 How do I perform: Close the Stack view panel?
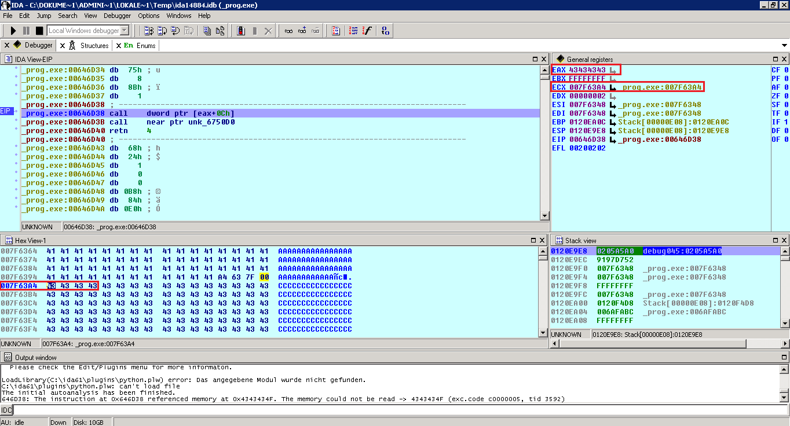point(784,240)
